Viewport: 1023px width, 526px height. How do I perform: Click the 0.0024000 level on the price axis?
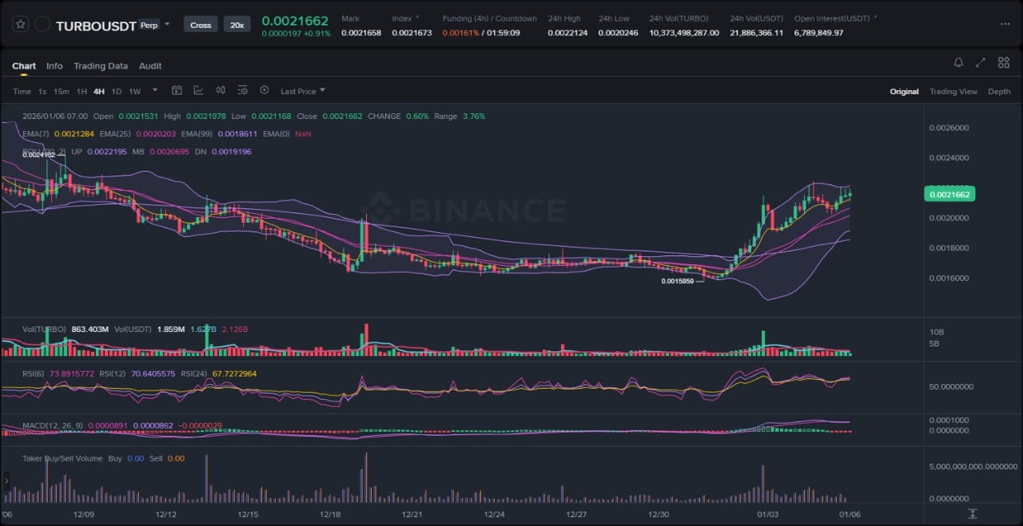[948, 158]
